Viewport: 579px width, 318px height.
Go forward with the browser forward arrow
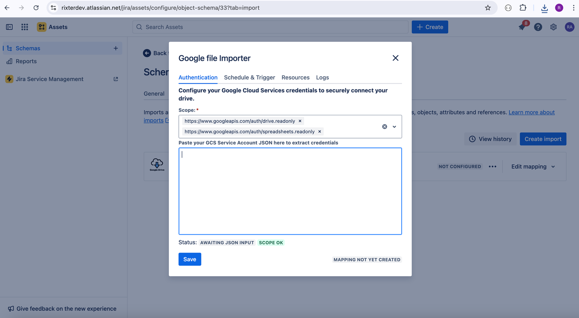tap(22, 8)
